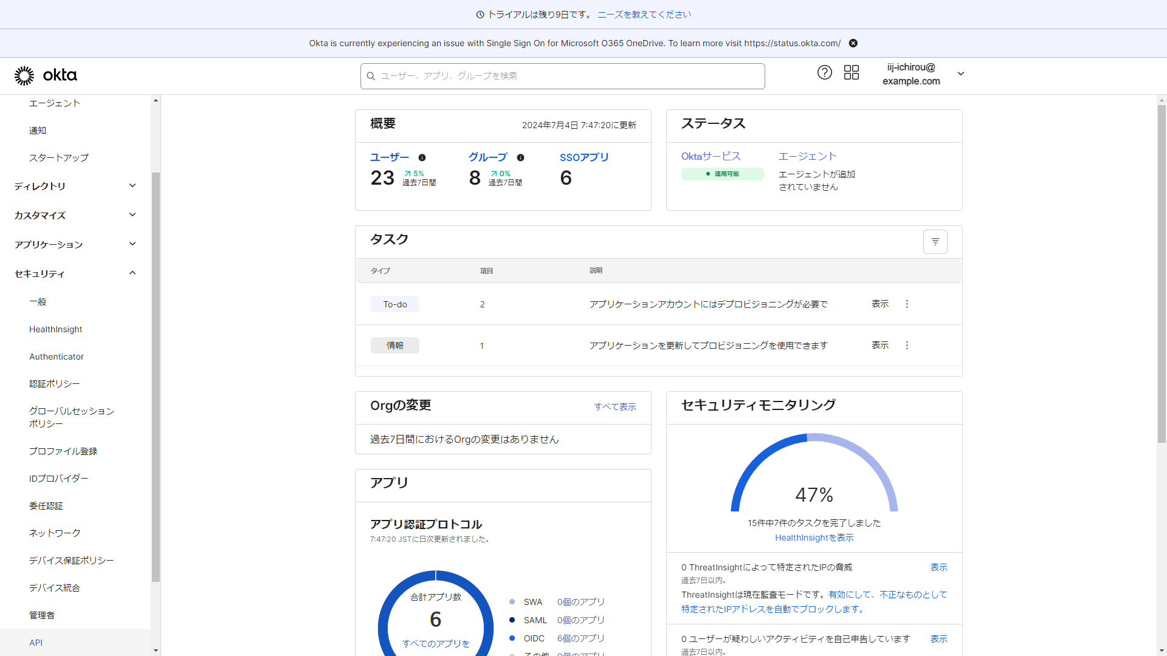The width and height of the screenshot is (1167, 656).
Task: Click the Okta logo
Action: click(x=46, y=75)
